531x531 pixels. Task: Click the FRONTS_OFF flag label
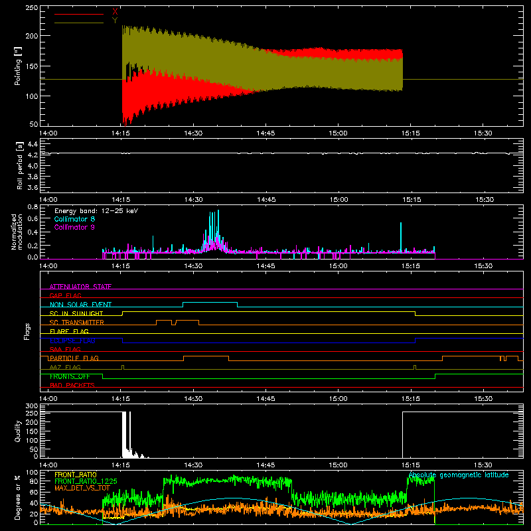point(70,376)
